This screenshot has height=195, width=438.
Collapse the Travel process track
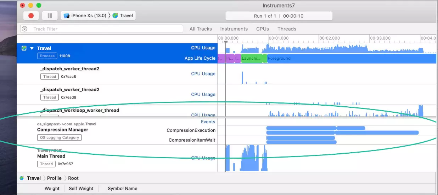[32, 48]
